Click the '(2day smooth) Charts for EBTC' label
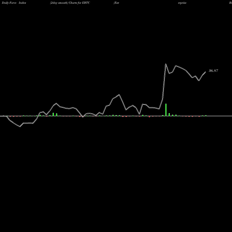This screenshot has width=232, height=232. 70,3
